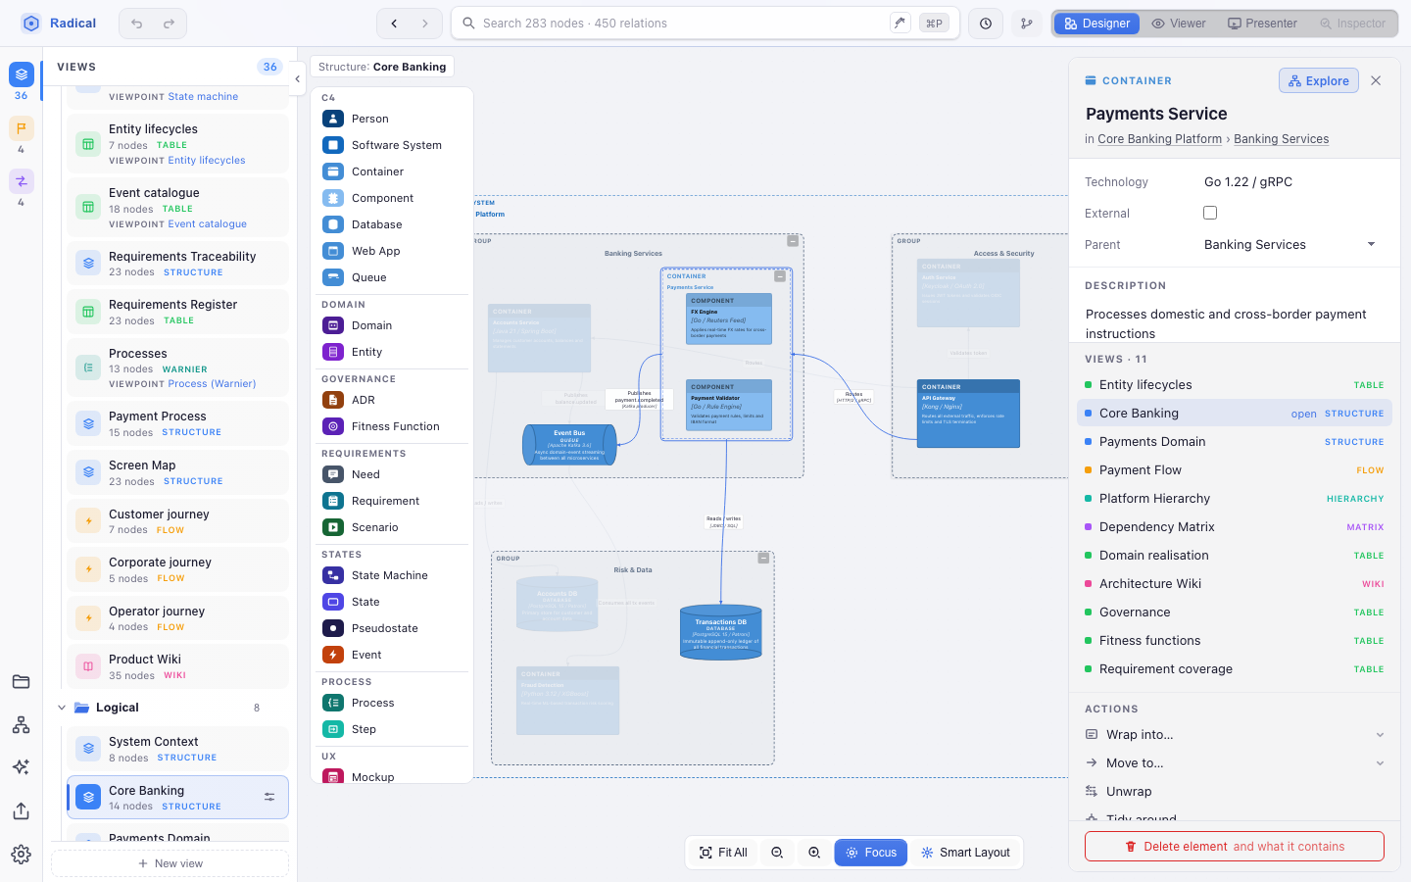Collapse the Logical folder in views
Image resolution: width=1411 pixels, height=882 pixels.
62,708
